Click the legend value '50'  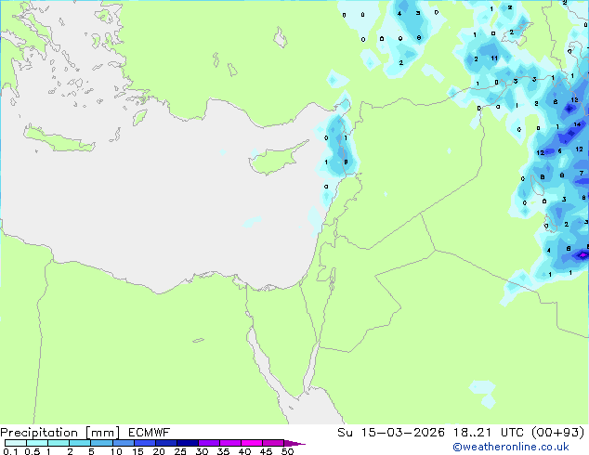coord(287,451)
